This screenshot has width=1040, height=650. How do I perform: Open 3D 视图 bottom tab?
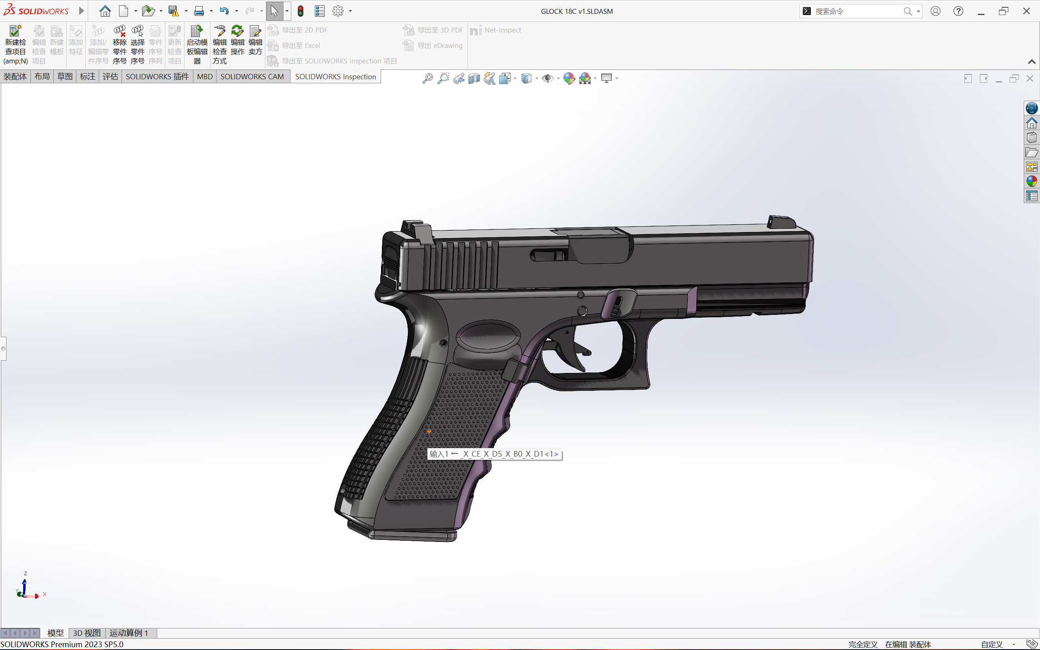coord(87,633)
